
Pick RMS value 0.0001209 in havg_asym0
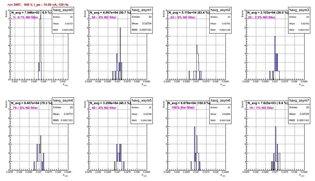coord(67,30)
